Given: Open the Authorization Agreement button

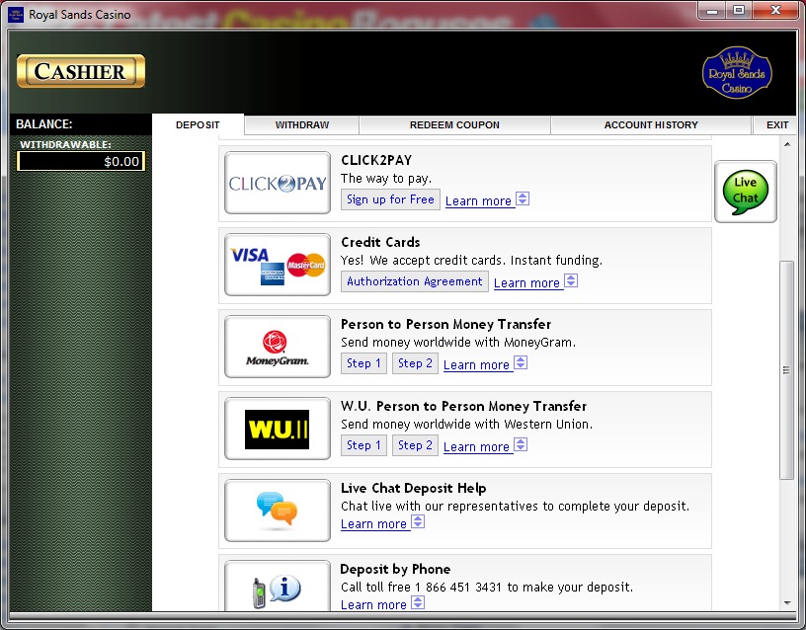Looking at the screenshot, I should [x=415, y=281].
